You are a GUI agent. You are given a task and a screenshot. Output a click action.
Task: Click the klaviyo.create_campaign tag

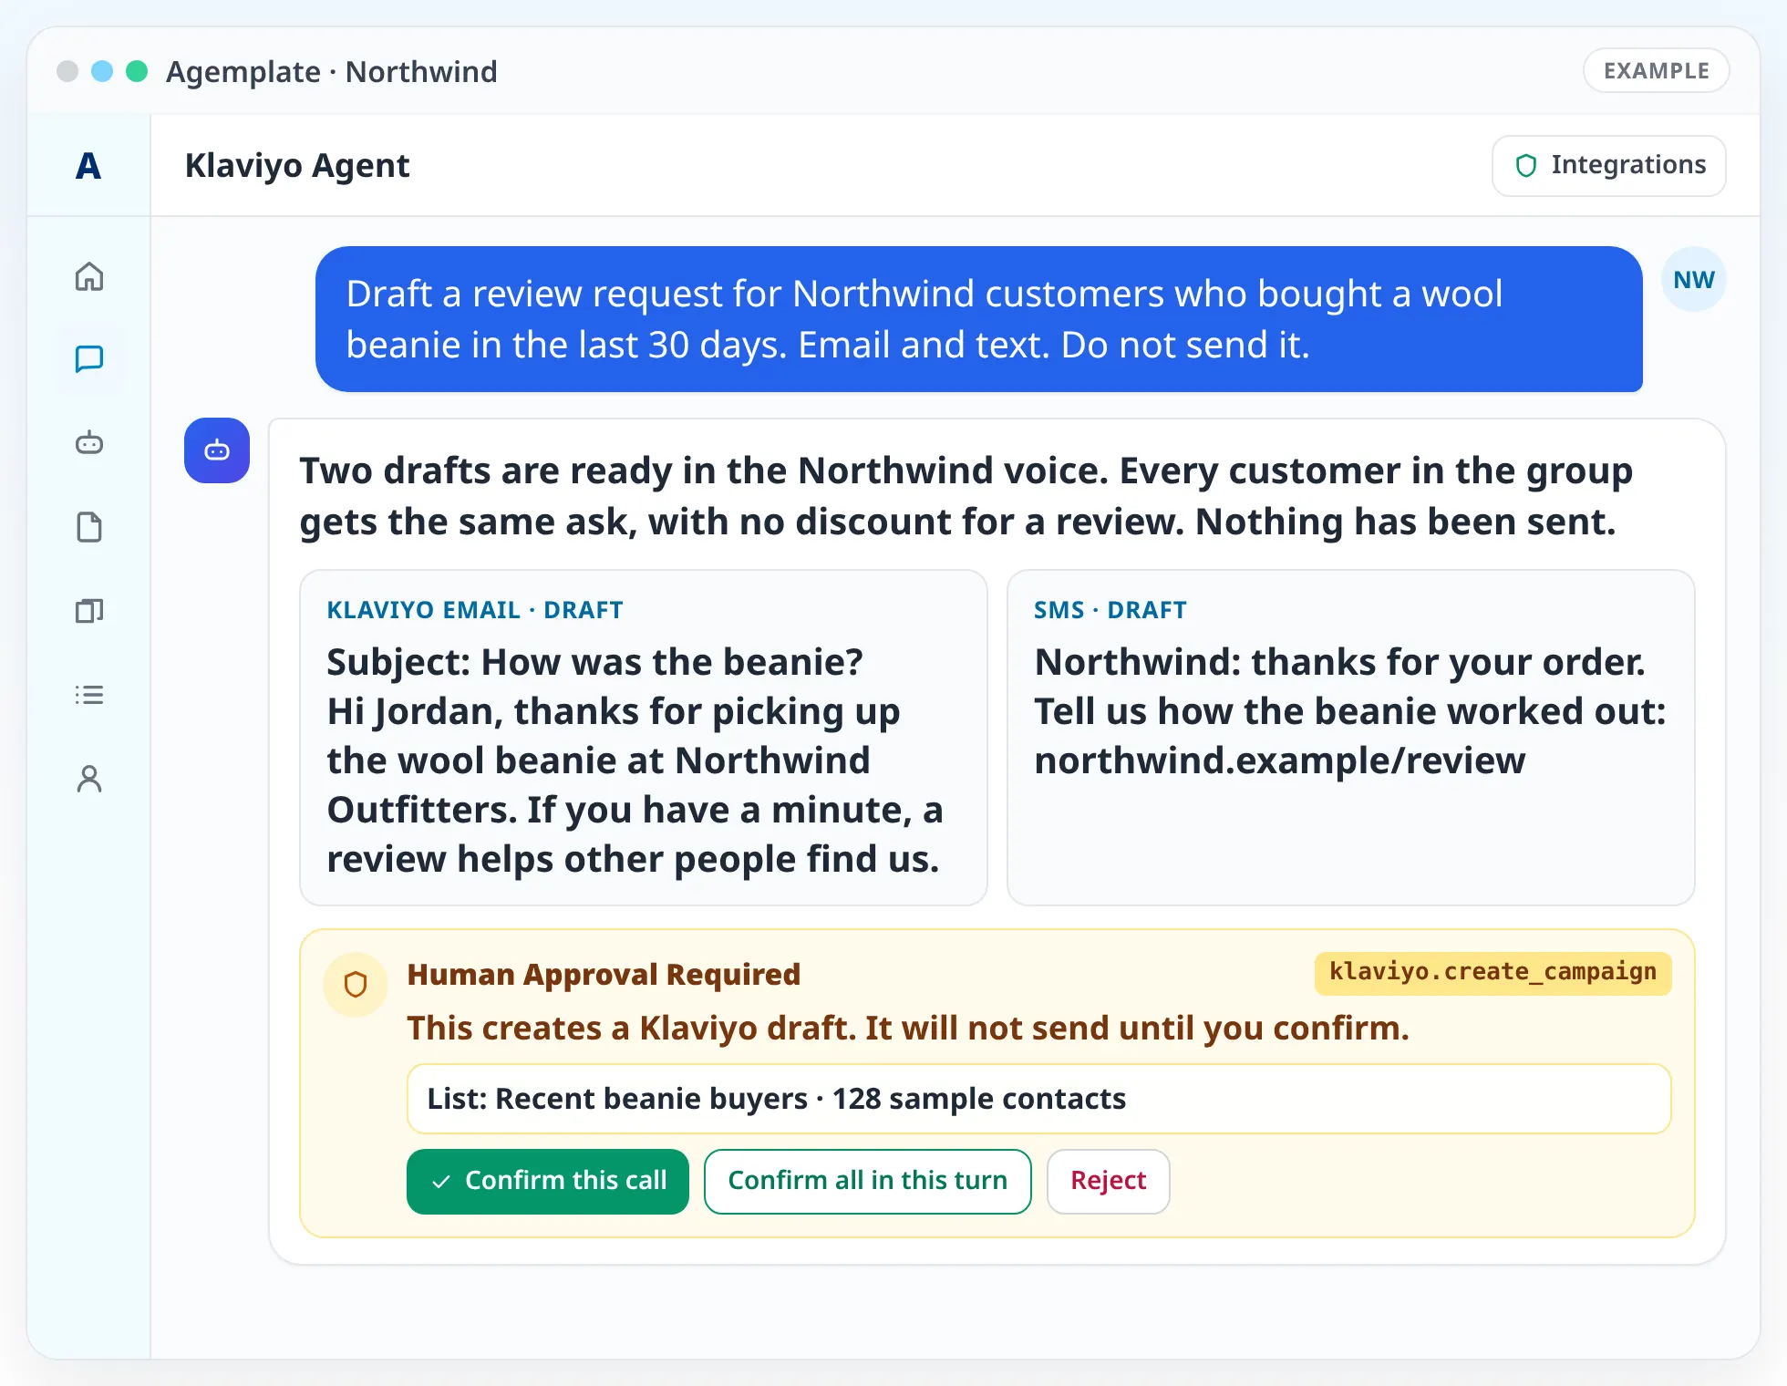[x=1493, y=973]
